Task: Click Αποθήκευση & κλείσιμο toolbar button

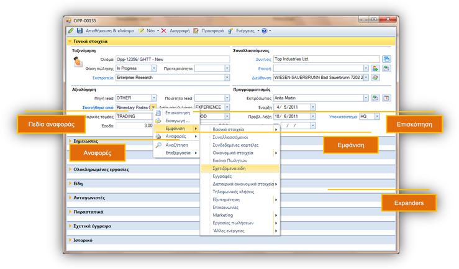Action: [110, 30]
